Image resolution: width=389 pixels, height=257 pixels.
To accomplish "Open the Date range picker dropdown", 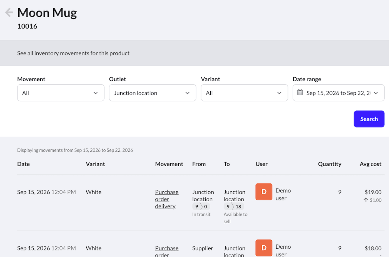I will (338, 93).
